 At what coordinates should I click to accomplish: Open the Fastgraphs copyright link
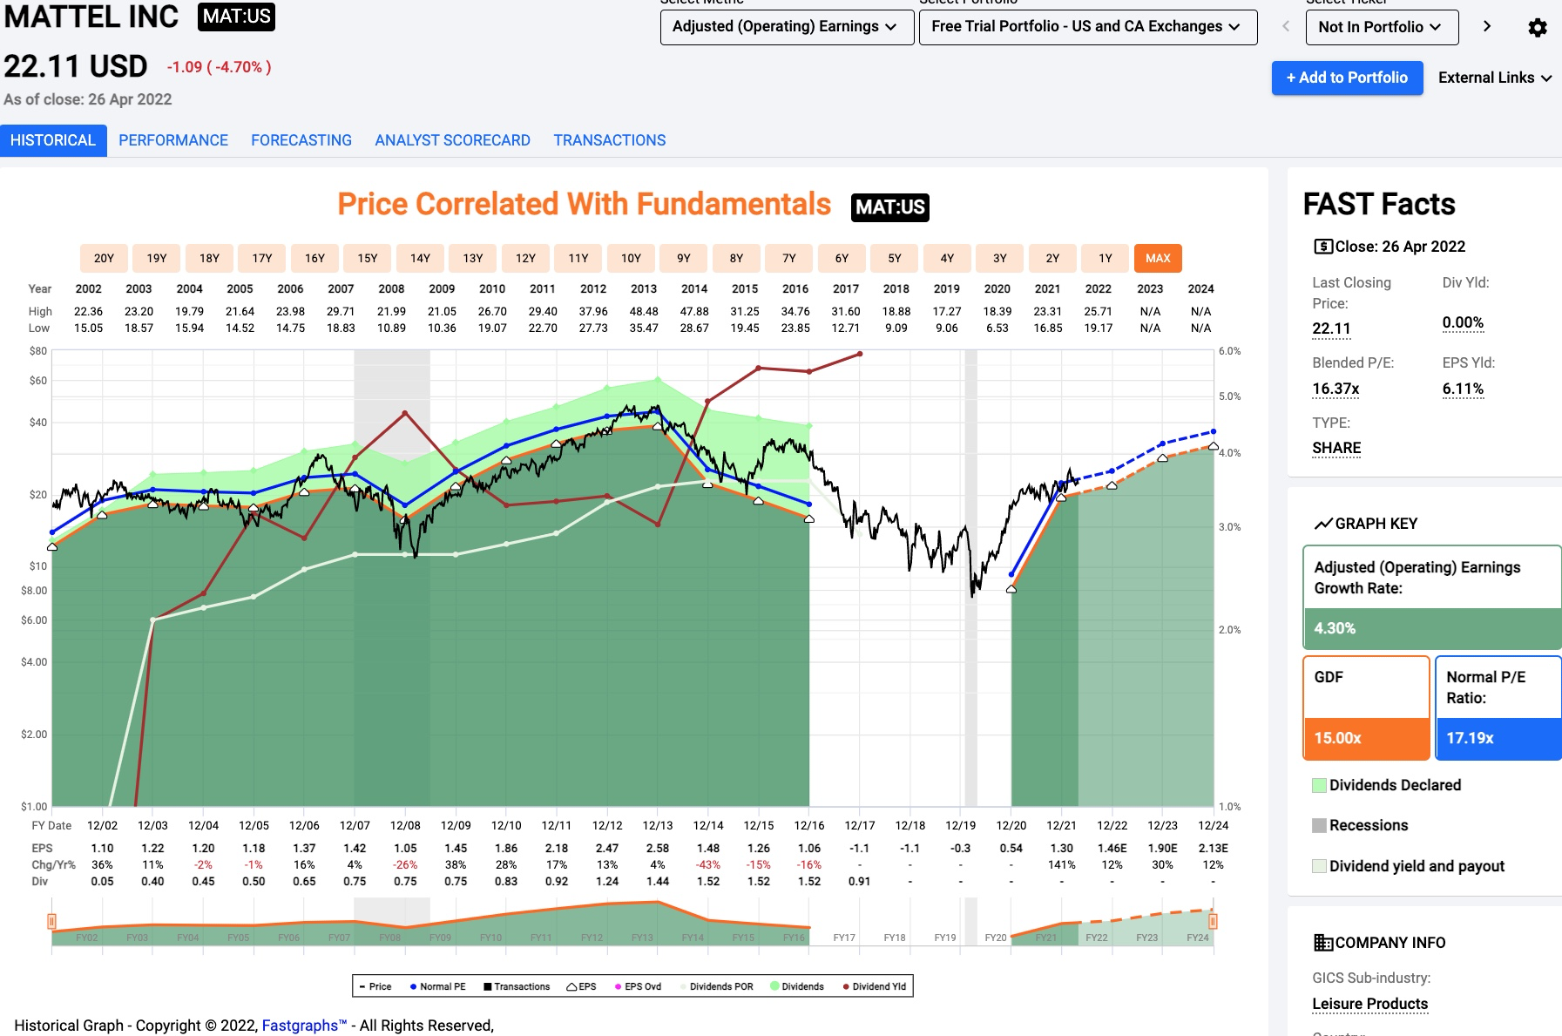click(x=304, y=1026)
